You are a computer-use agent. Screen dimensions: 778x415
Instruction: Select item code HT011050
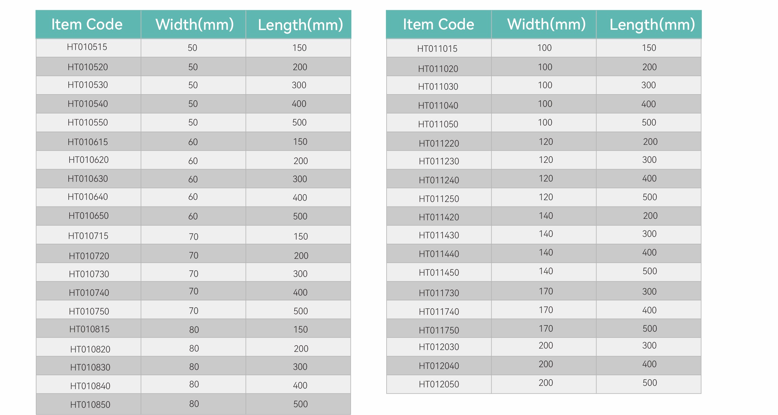[438, 124]
